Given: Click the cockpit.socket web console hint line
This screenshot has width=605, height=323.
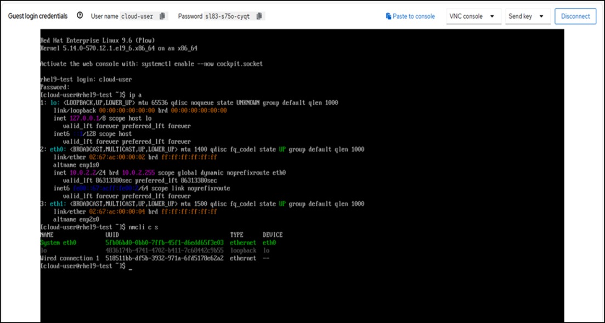Looking at the screenshot, I should pos(151,64).
